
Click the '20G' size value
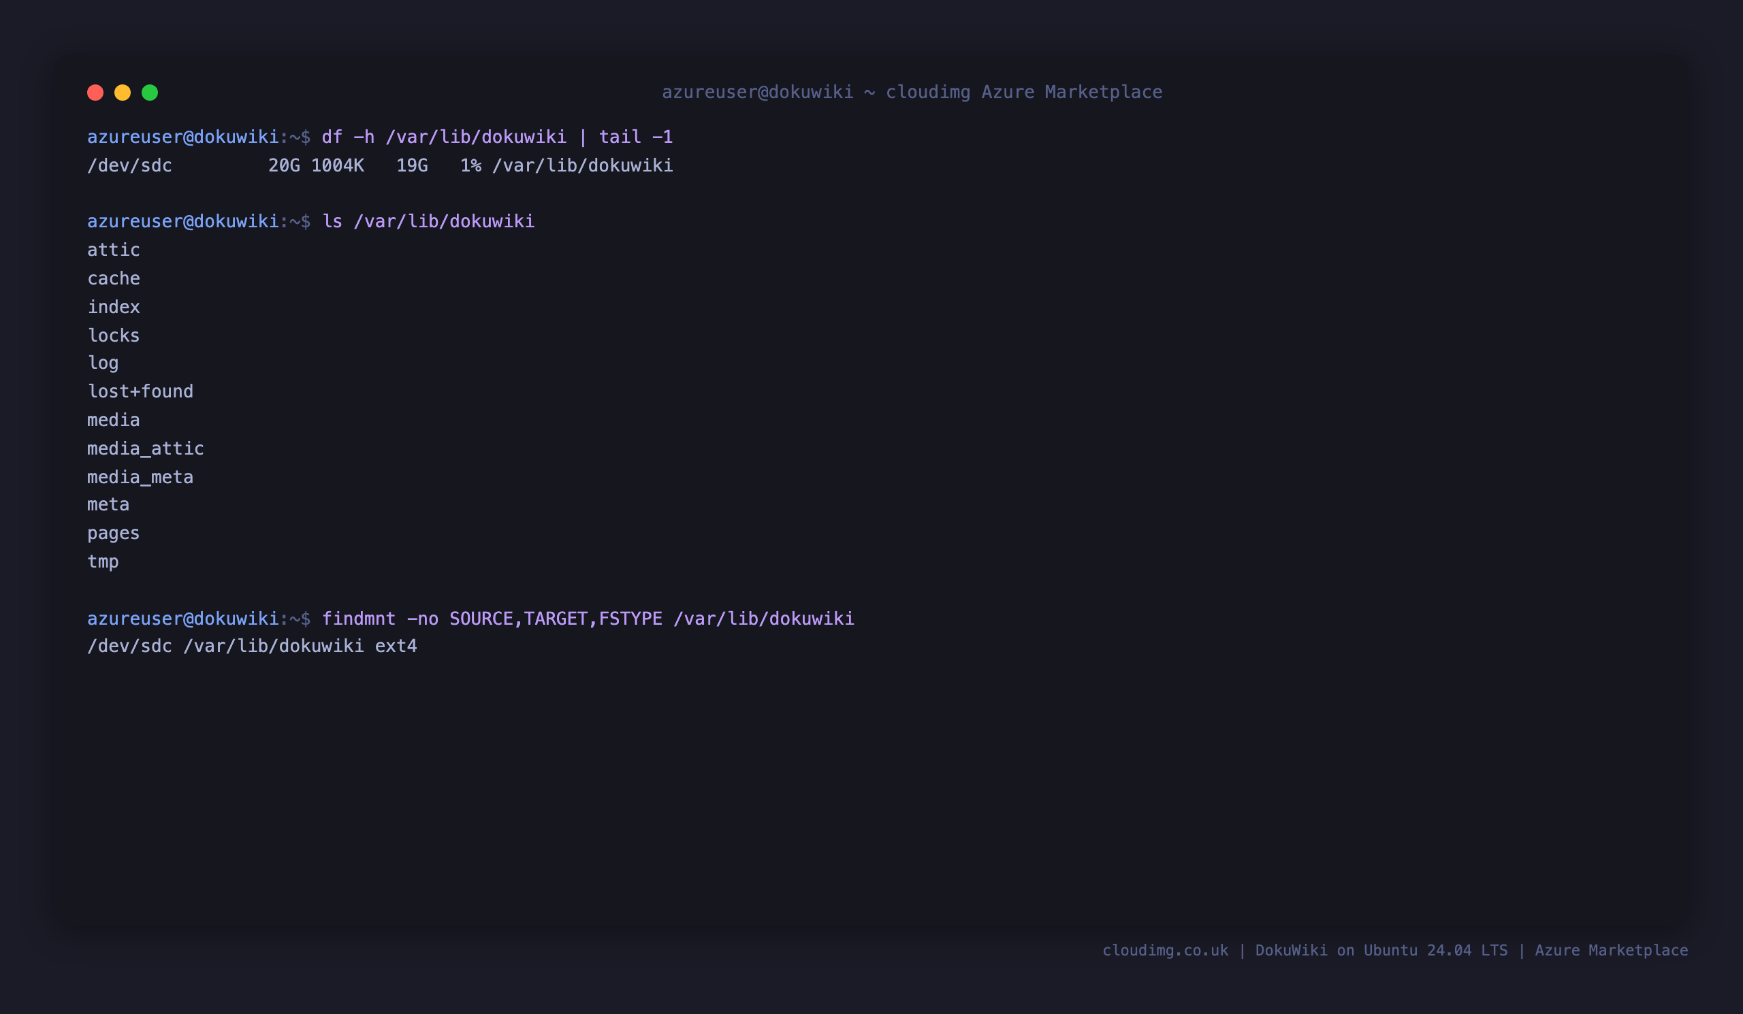(284, 166)
